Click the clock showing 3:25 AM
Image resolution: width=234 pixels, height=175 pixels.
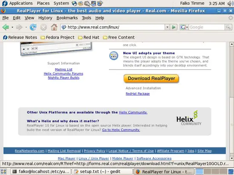(217, 3)
